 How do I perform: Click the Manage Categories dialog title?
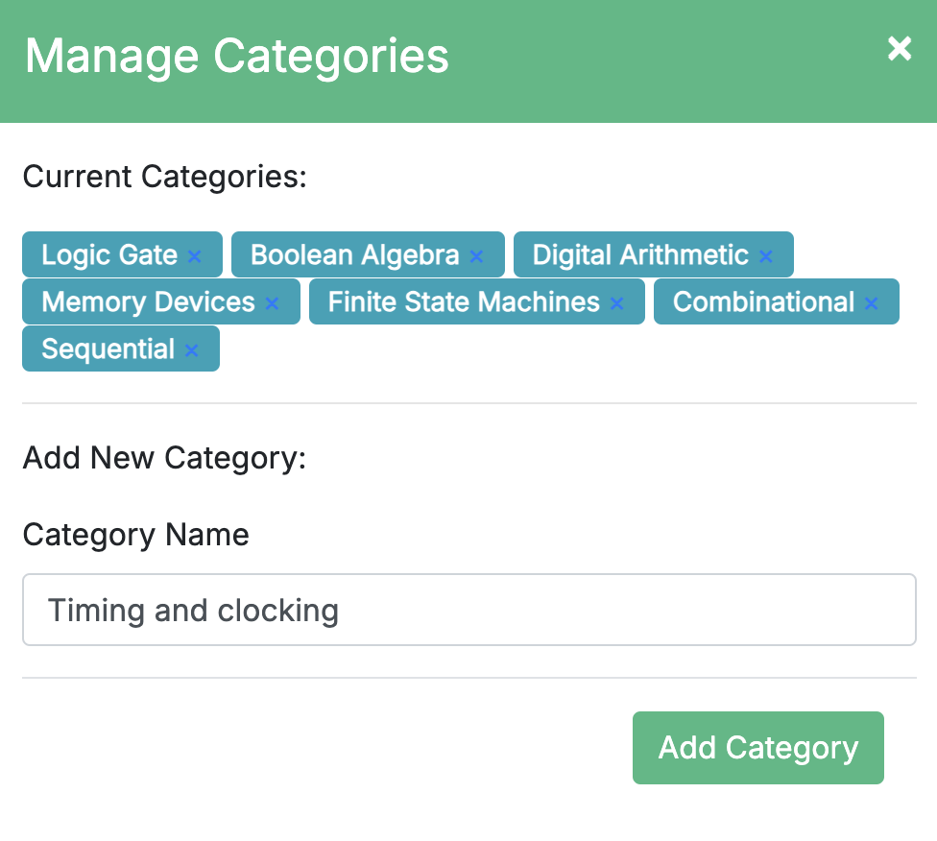point(236,56)
